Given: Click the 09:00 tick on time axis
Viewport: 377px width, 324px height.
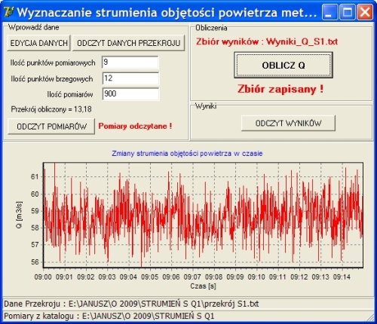Looking at the screenshot, I should [x=43, y=277].
